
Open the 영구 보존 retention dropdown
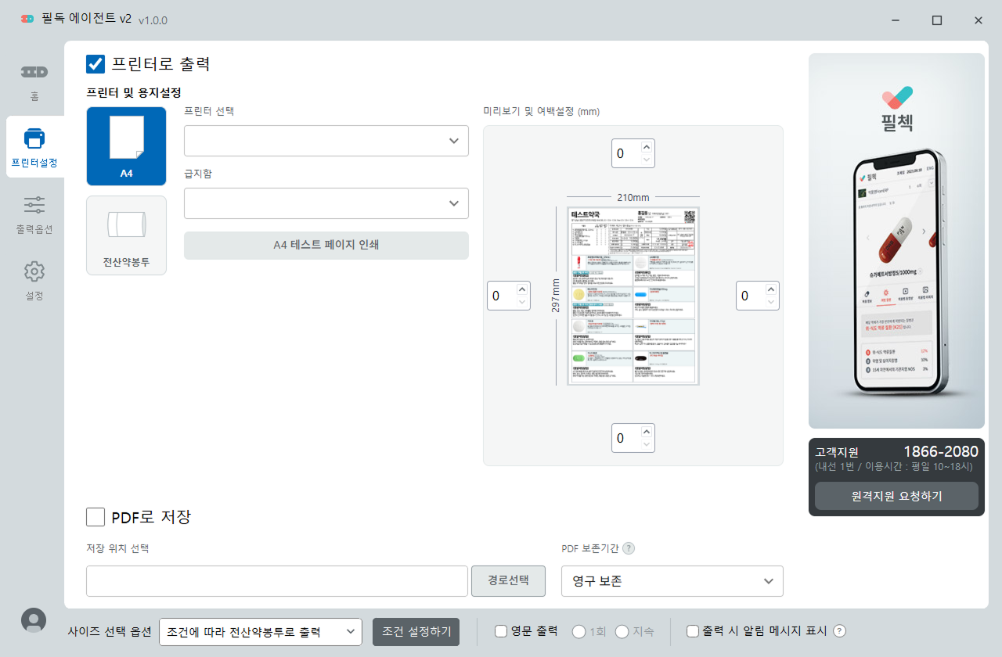click(x=672, y=581)
